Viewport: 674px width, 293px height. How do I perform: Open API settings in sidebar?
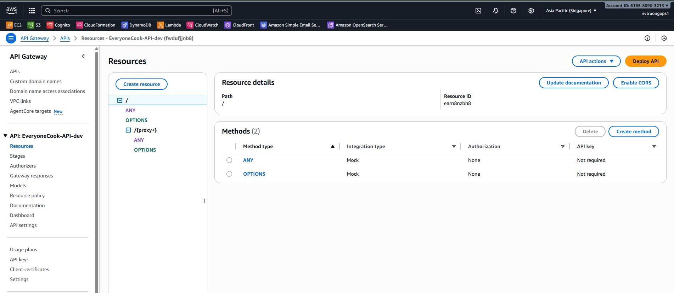(x=23, y=225)
